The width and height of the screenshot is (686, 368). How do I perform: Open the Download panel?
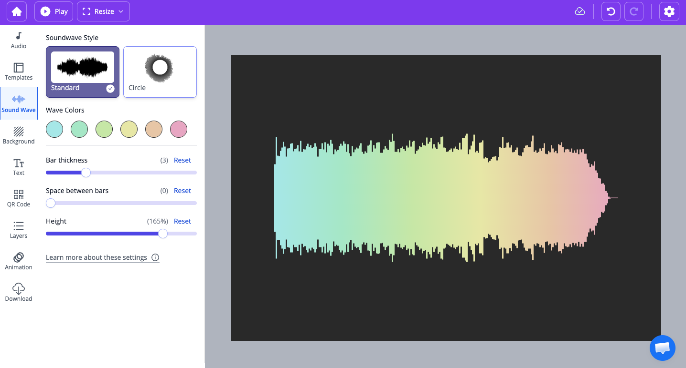click(19, 293)
